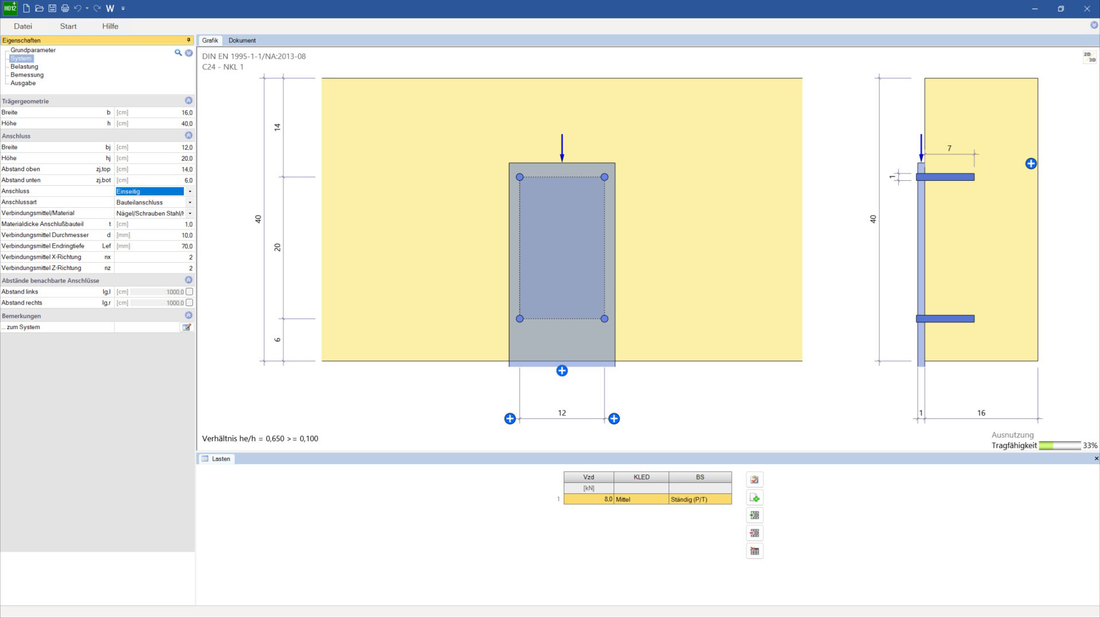Click the delete row icon beside Lasten table
The width and height of the screenshot is (1100, 618).
pos(755,533)
